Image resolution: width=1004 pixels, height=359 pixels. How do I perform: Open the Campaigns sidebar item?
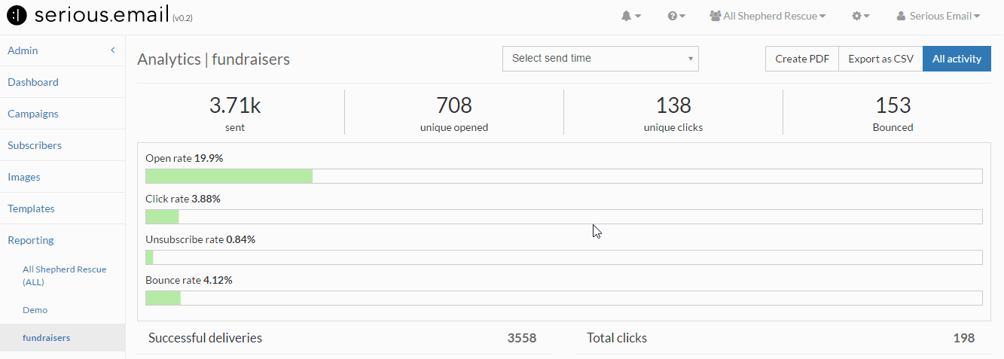coord(33,114)
